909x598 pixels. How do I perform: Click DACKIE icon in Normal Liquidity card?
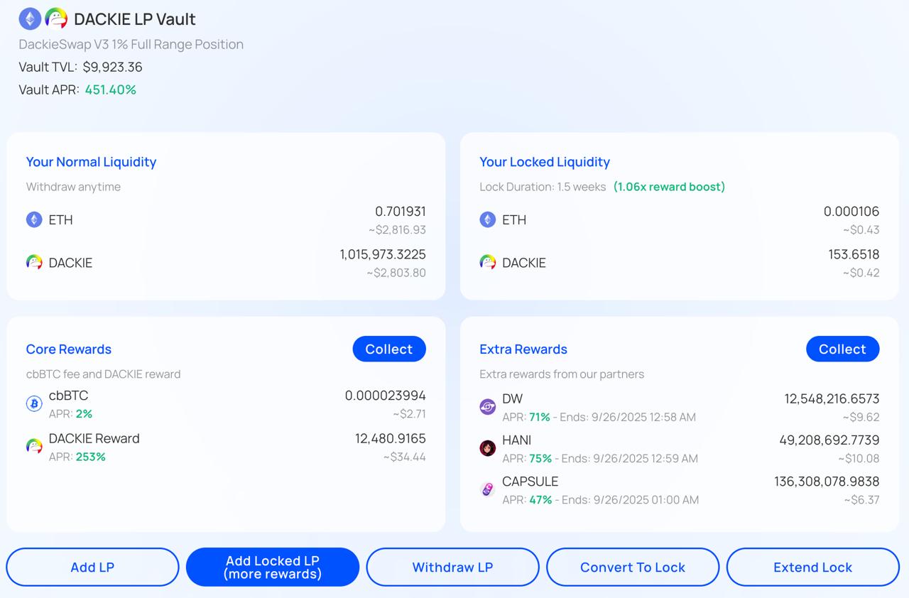34,263
